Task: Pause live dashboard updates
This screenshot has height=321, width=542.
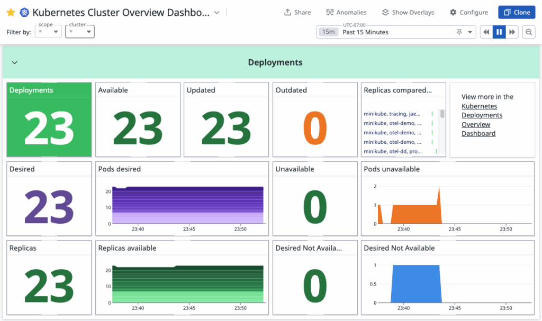Action: 499,32
